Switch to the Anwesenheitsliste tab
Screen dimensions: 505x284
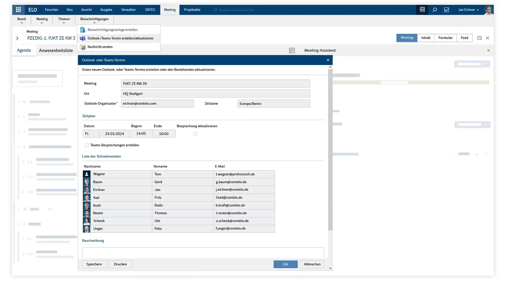tap(56, 50)
